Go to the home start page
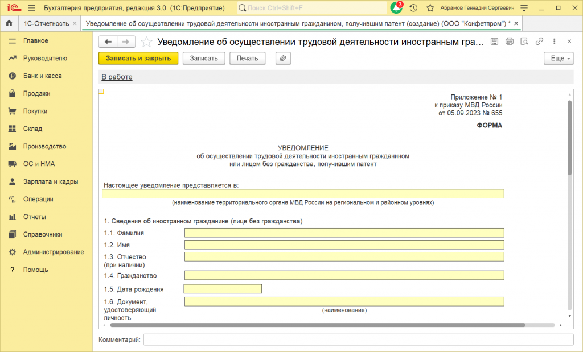 click(9, 23)
